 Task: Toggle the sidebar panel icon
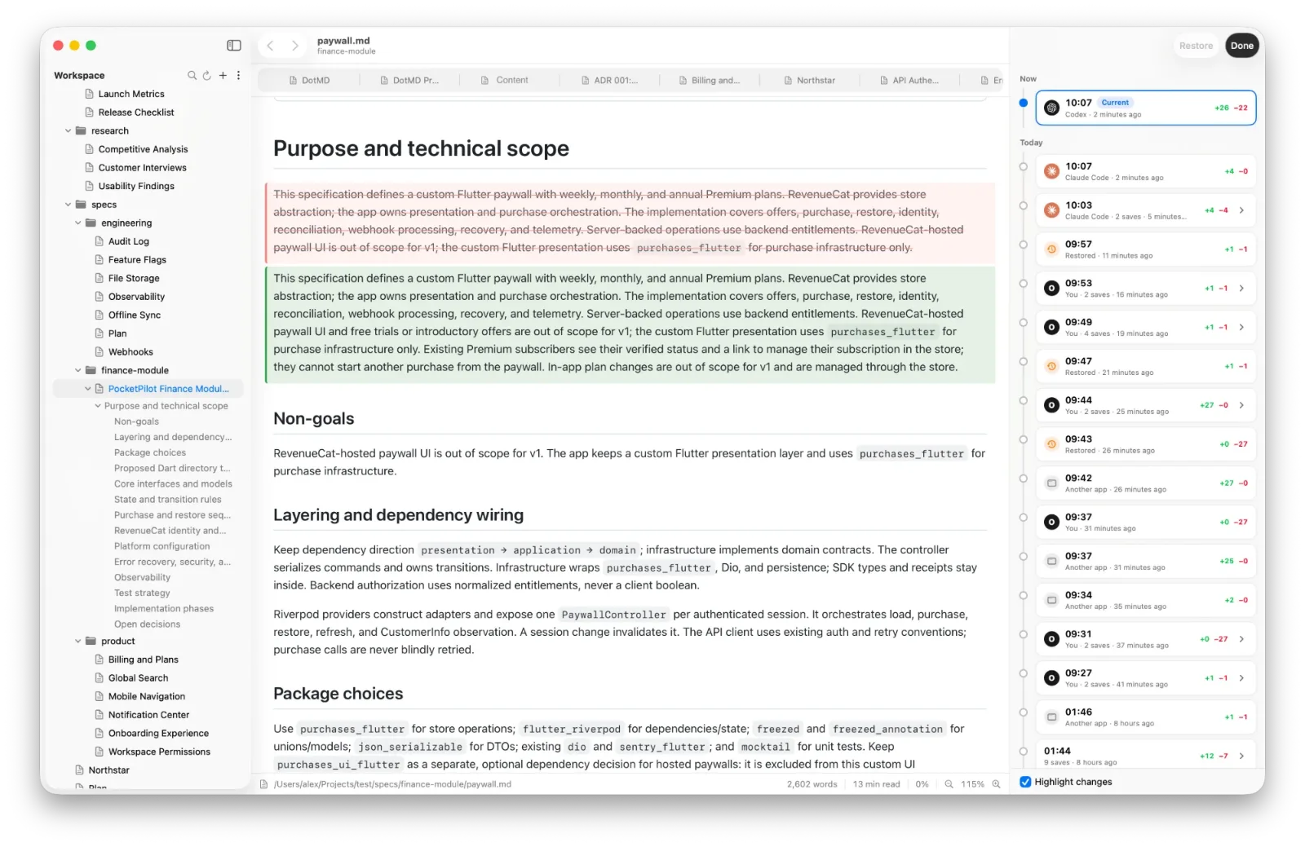pyautogui.click(x=234, y=46)
